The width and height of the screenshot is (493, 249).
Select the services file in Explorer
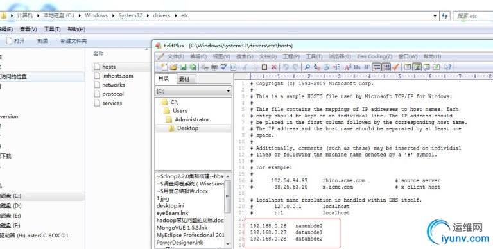pos(112,103)
